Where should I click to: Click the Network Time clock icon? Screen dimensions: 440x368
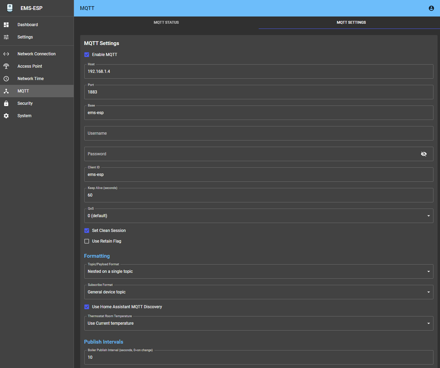(6, 79)
